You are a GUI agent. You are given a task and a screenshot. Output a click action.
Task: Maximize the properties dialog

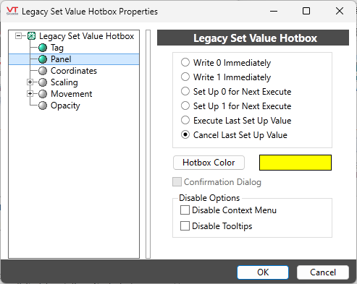pos(306,11)
